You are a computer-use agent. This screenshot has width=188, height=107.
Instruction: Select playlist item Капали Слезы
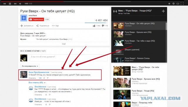pos(138,60)
